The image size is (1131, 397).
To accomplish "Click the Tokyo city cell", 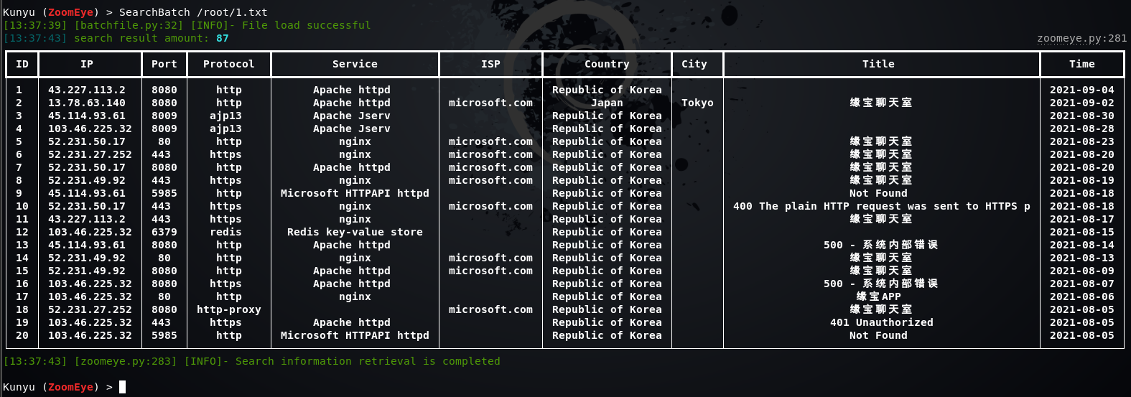I will pyautogui.click(x=697, y=103).
